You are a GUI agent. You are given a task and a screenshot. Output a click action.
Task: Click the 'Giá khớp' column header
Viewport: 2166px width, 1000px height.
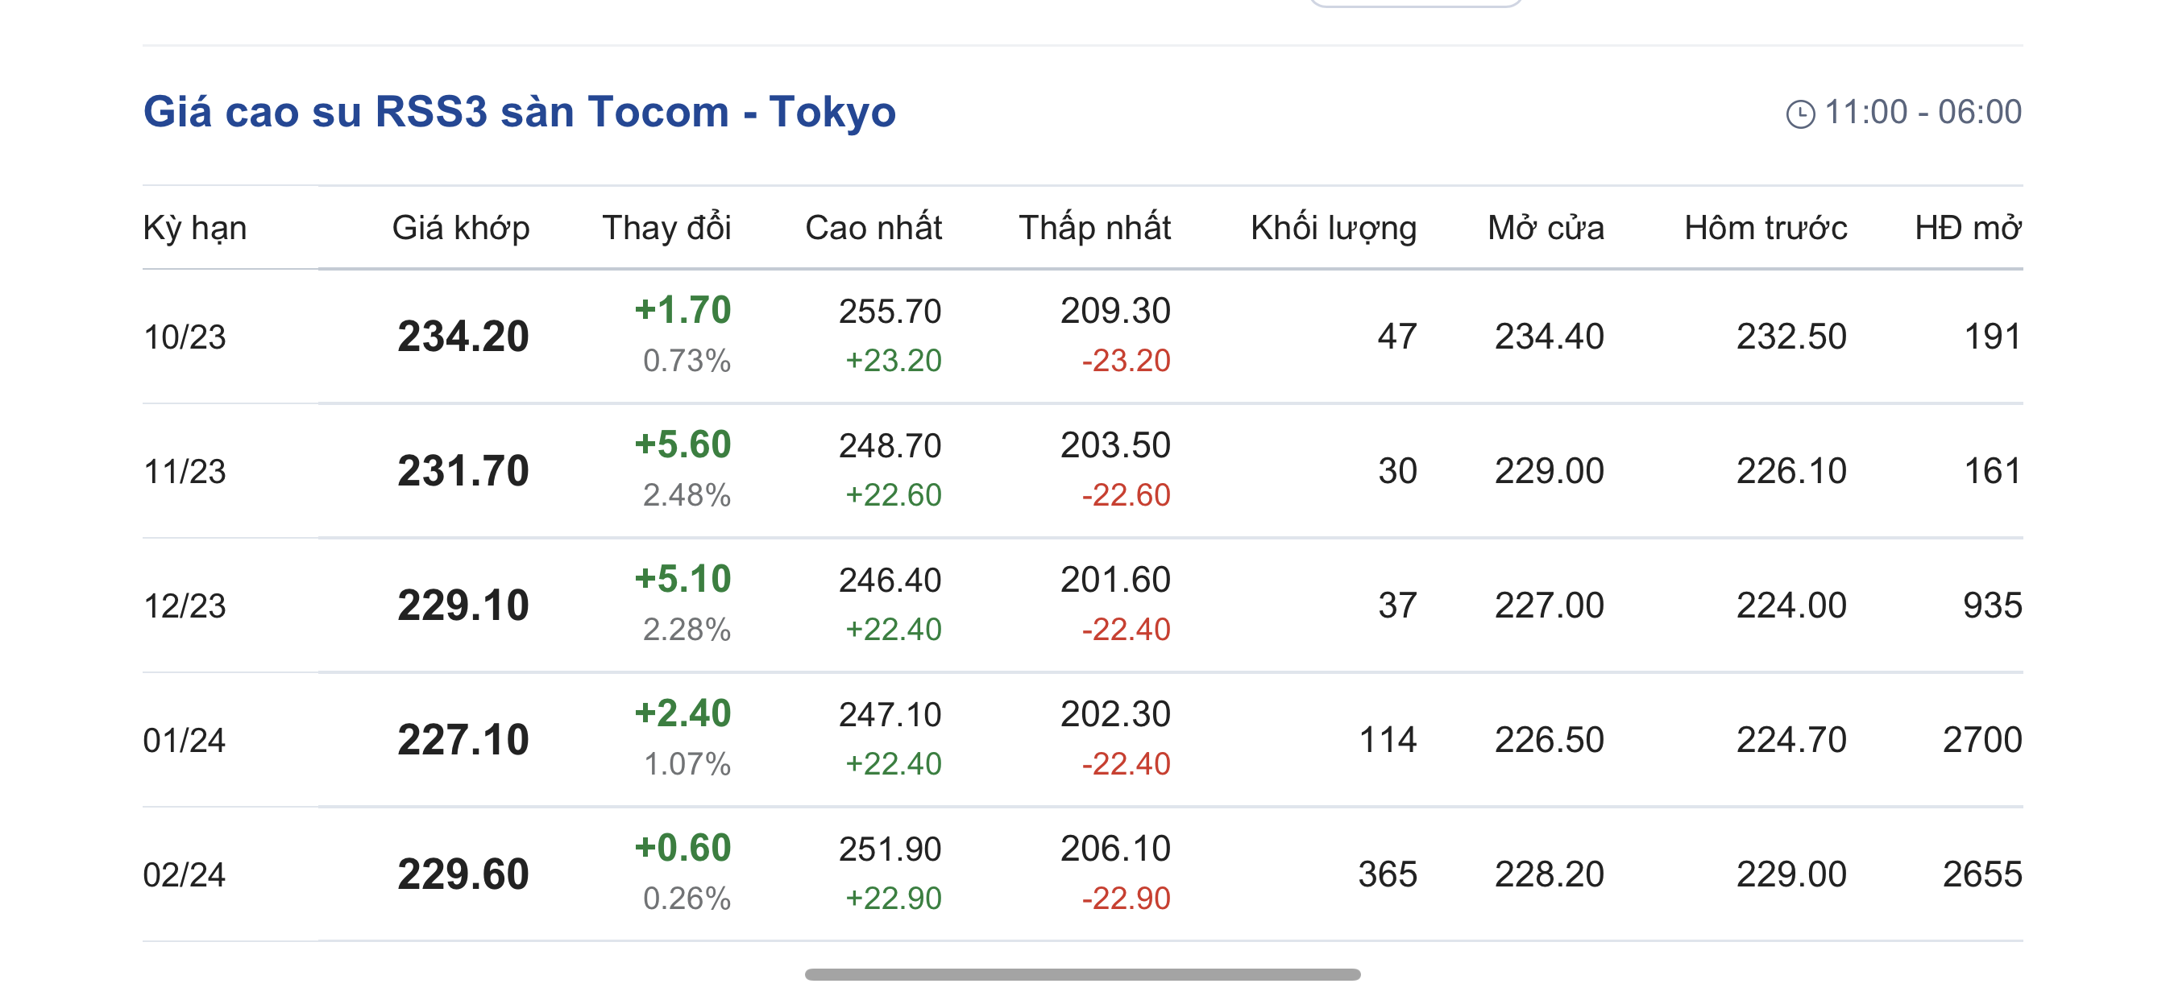coord(461,228)
